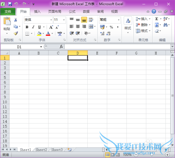Increase decimal places
Viewport: 175px width, 158px height.
pyautogui.click(x=102, y=34)
